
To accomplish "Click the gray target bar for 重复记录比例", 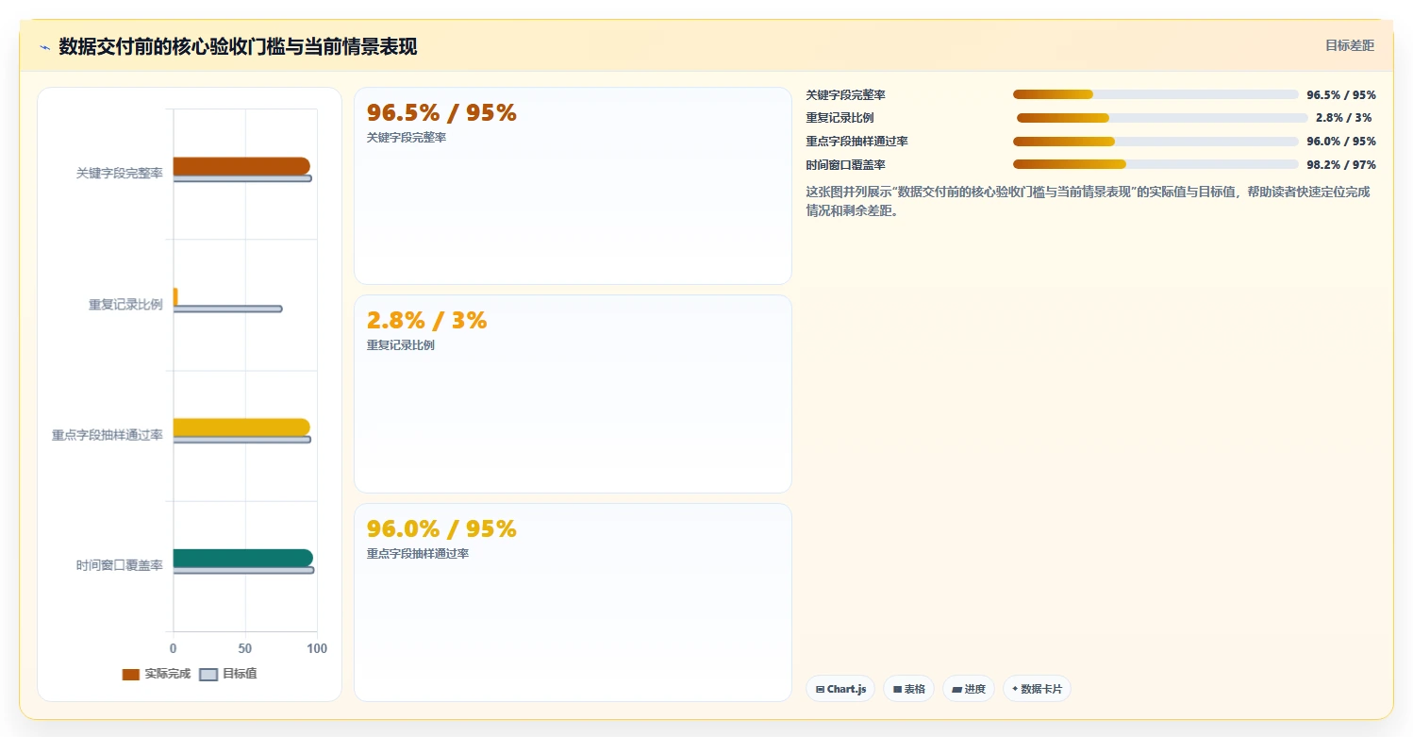I will (x=227, y=309).
